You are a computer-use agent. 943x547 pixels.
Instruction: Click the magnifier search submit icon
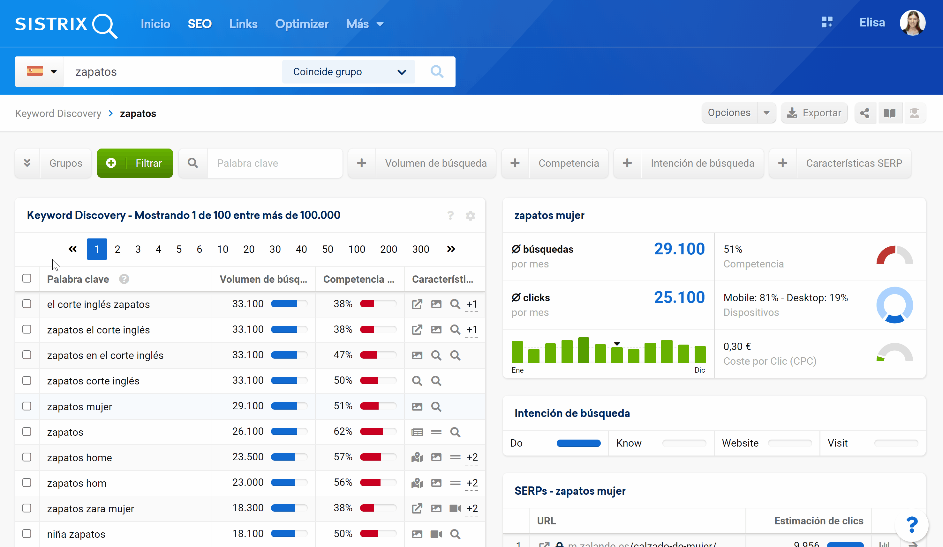click(437, 72)
